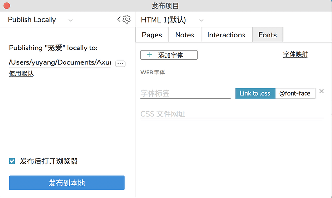This screenshot has width=332, height=198.
Task: Browse for folder with the ellipsis button
Action: [x=120, y=63]
